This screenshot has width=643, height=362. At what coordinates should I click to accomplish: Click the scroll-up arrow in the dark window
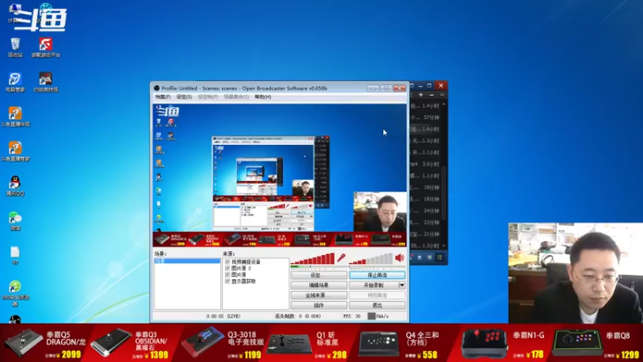pos(444,105)
